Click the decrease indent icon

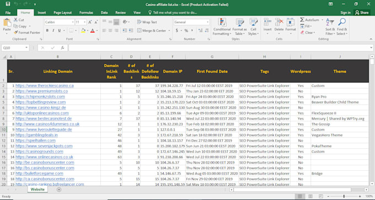tap(125, 31)
